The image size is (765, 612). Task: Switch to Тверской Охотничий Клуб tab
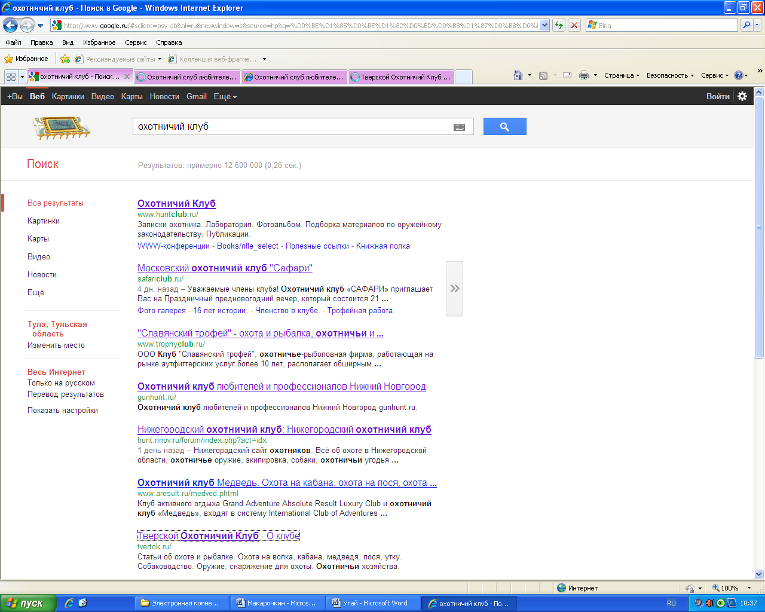tap(401, 76)
